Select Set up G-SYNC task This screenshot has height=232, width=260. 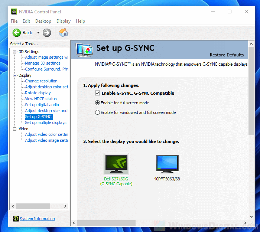[x=39, y=117]
